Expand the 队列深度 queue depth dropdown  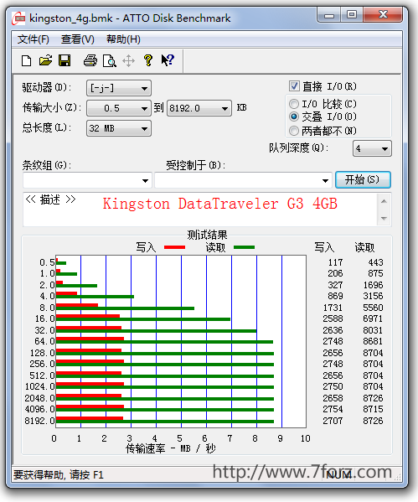(372, 148)
